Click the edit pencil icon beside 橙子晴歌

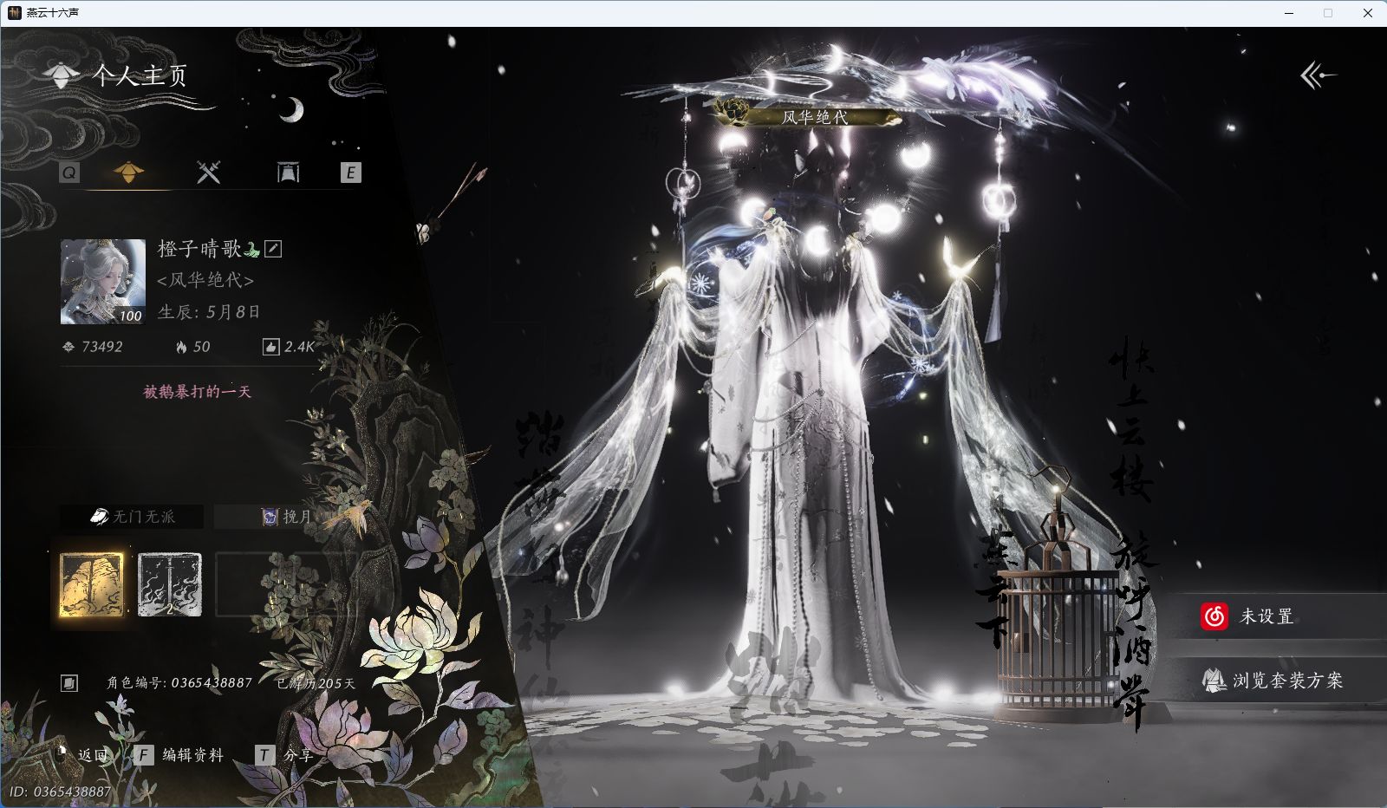pyautogui.click(x=273, y=250)
